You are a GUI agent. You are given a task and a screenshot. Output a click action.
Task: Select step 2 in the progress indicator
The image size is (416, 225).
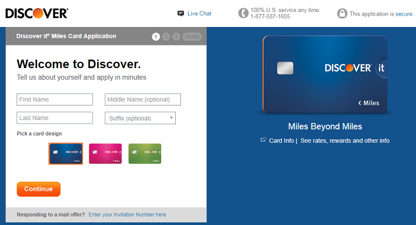(x=166, y=36)
